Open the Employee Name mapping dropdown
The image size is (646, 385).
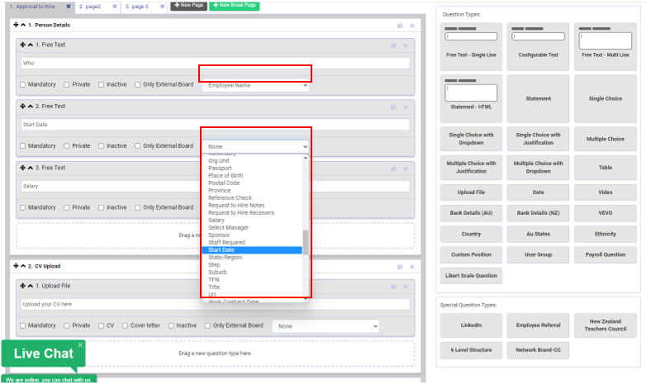[255, 85]
